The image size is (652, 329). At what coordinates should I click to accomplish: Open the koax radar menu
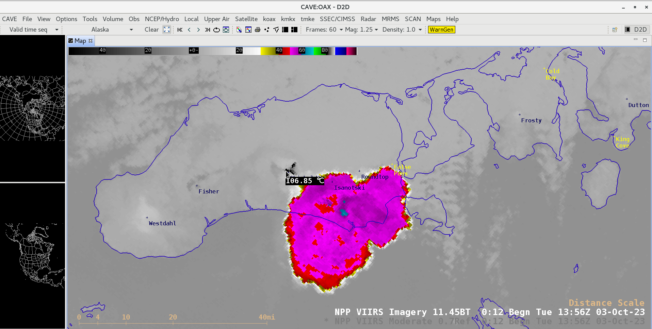(269, 19)
